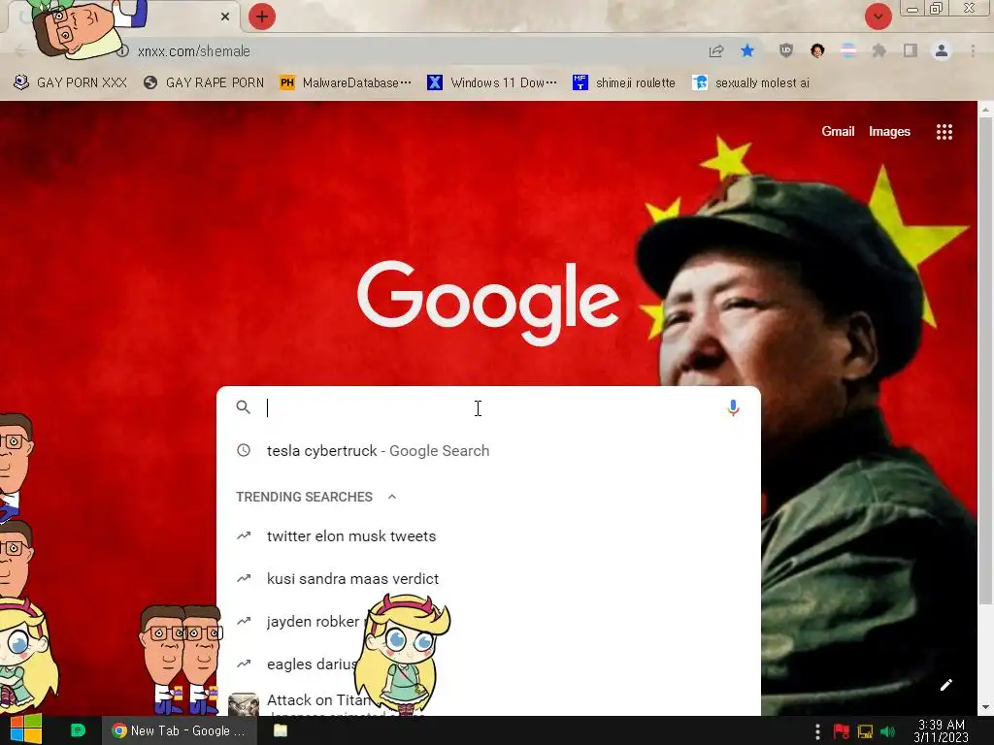Screen dimensions: 994x745
Task: Select twitter elon musk tweets suggestion
Action: 488,535
